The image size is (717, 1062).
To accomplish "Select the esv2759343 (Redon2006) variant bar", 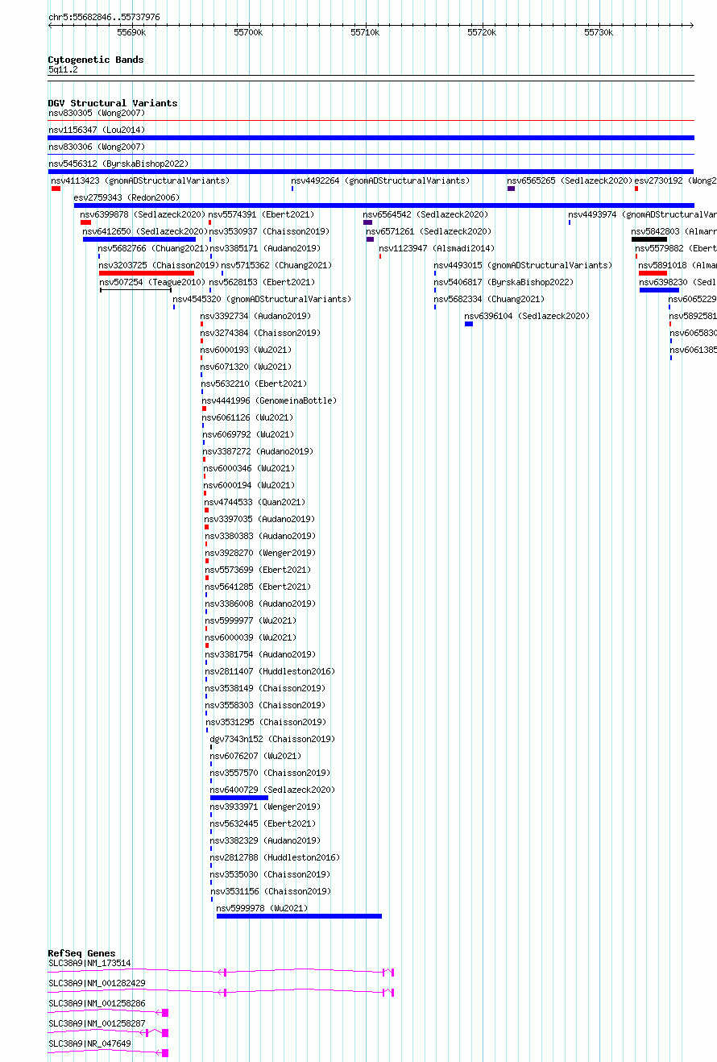I will pyautogui.click(x=383, y=205).
